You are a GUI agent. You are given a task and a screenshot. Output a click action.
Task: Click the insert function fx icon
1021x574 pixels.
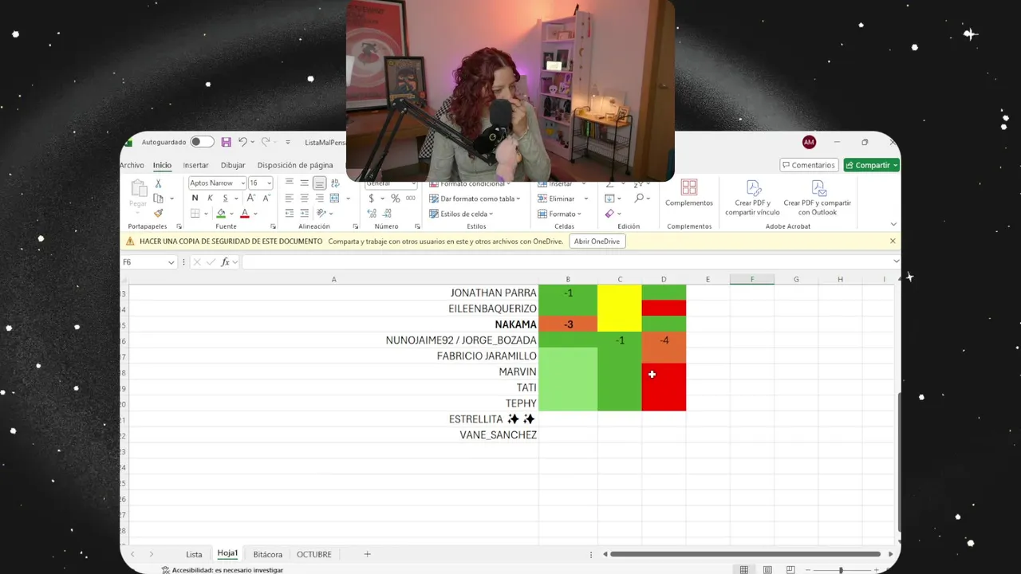click(225, 261)
